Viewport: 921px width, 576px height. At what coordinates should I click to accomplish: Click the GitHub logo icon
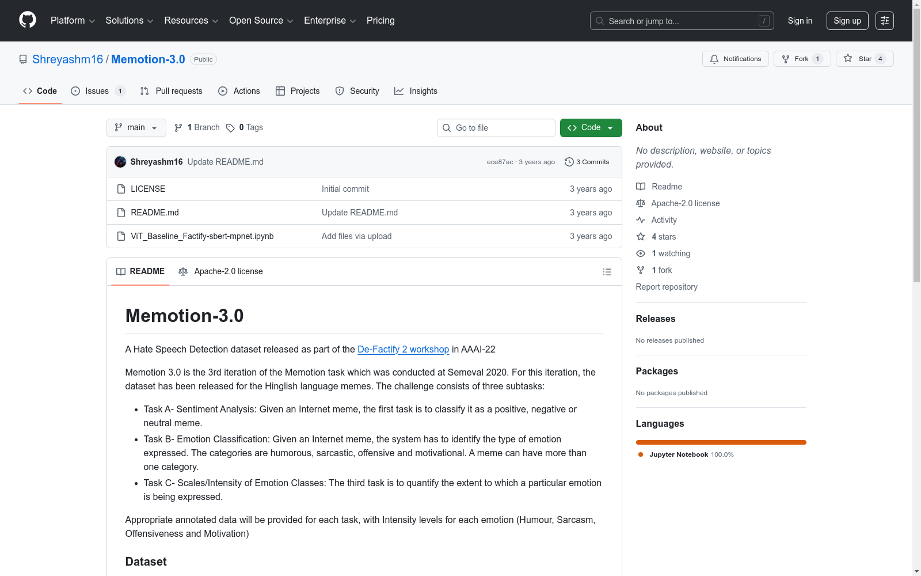point(28,20)
